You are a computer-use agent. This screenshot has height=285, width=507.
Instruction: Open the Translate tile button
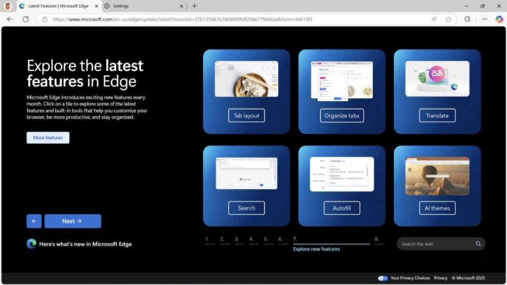(x=437, y=116)
